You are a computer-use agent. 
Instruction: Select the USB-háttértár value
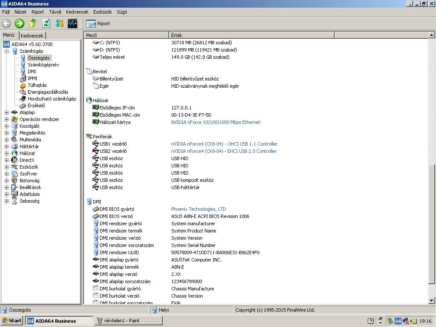pos(186,187)
